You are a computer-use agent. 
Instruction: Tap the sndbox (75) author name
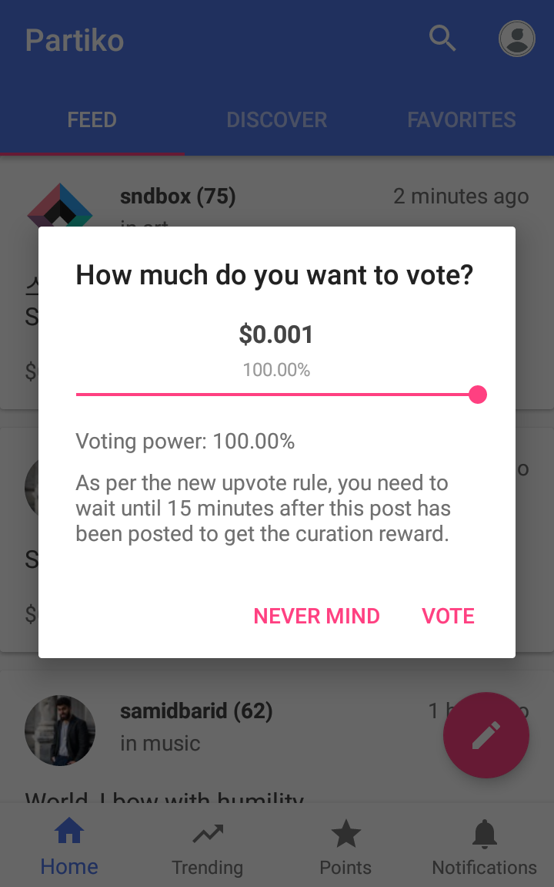click(178, 197)
